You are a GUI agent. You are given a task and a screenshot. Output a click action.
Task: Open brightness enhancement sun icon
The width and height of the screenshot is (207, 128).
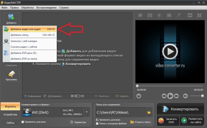(160, 16)
